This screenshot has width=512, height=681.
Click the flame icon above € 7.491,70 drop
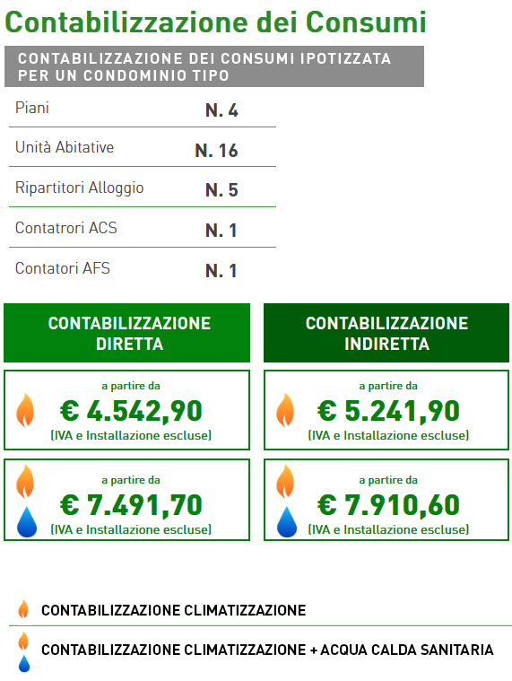tap(25, 481)
